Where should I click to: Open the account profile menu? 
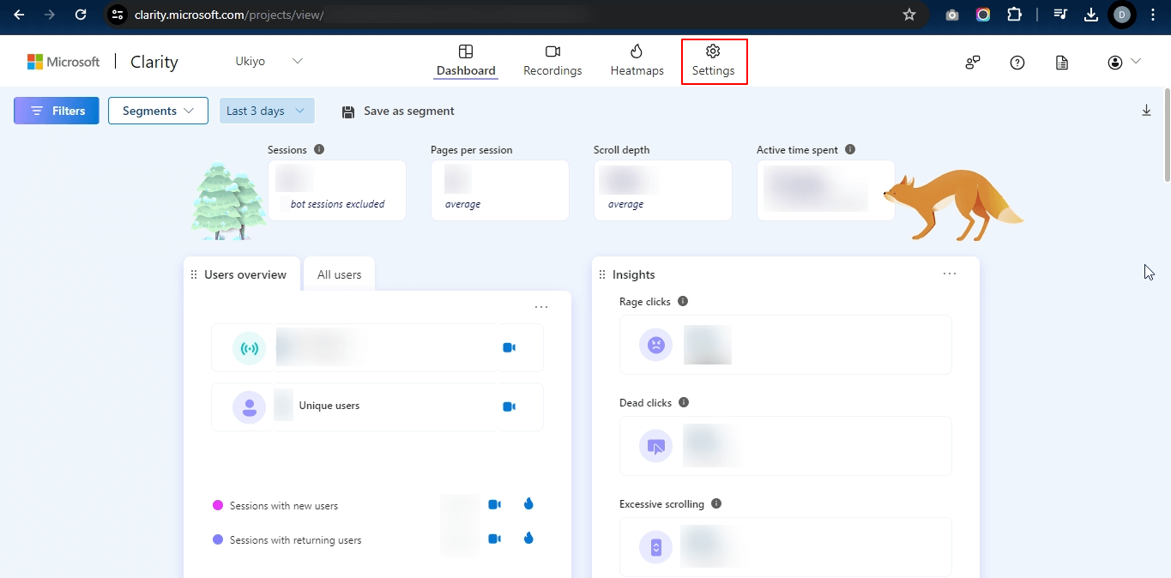pyautogui.click(x=1124, y=62)
